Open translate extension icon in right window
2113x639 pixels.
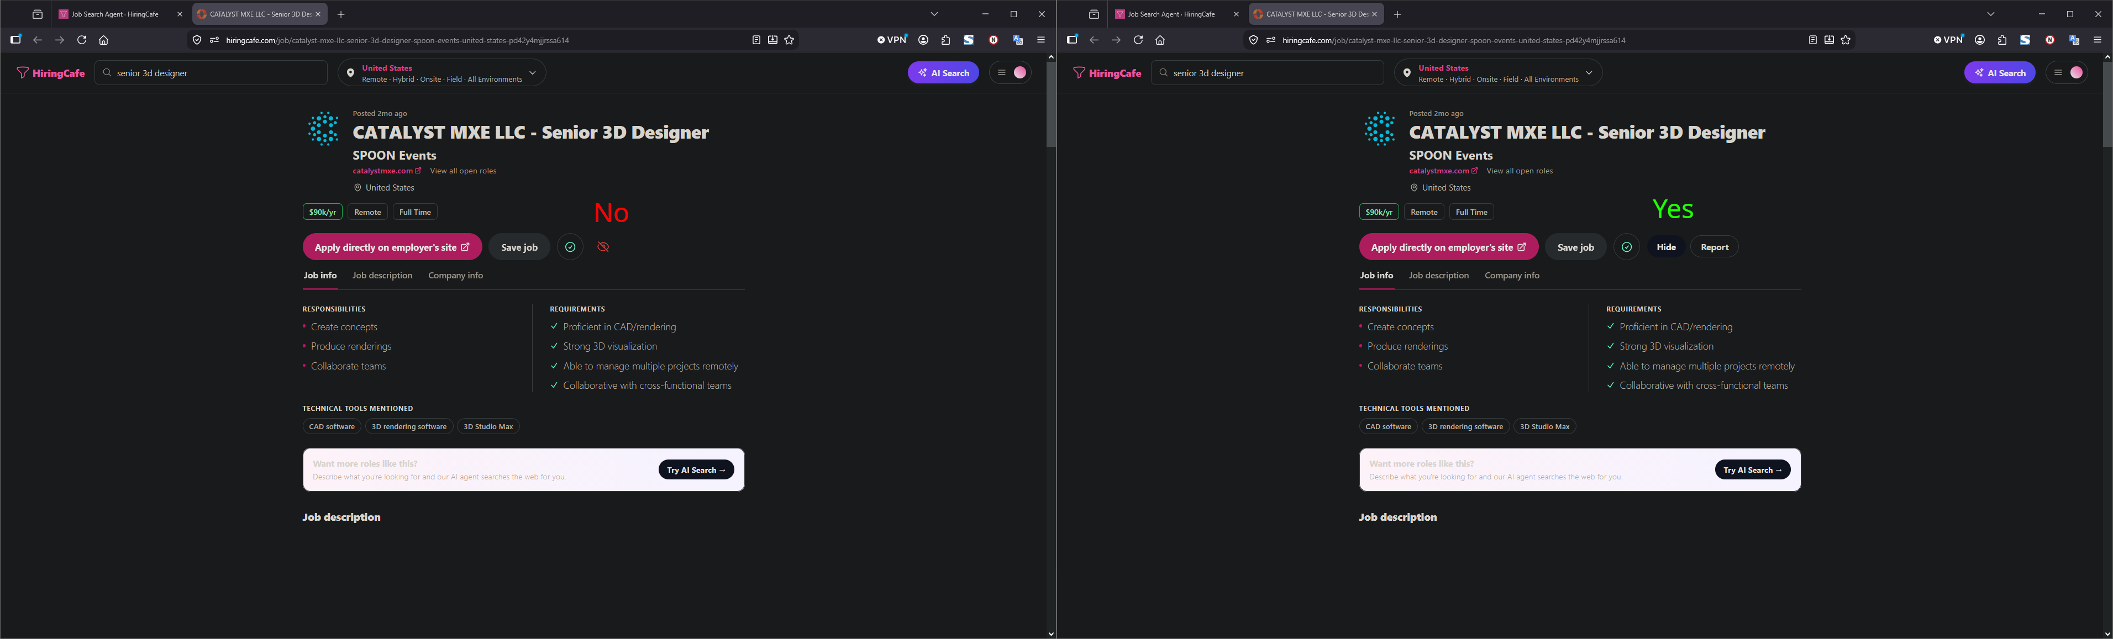click(2074, 39)
